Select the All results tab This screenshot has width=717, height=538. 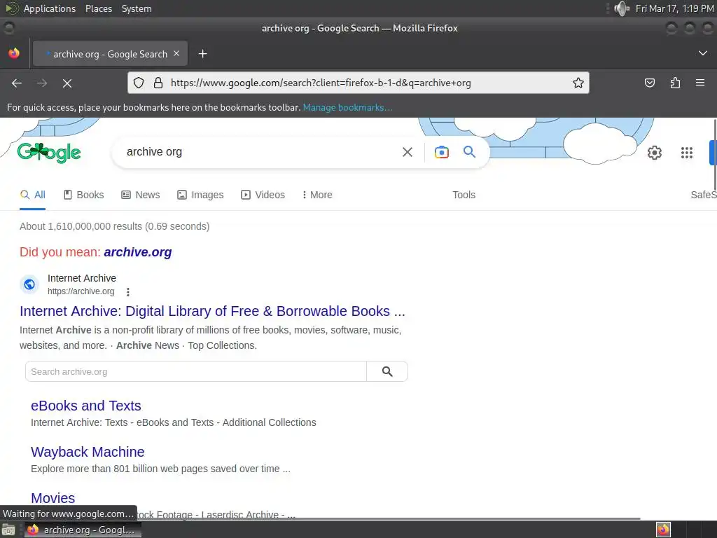(32, 195)
